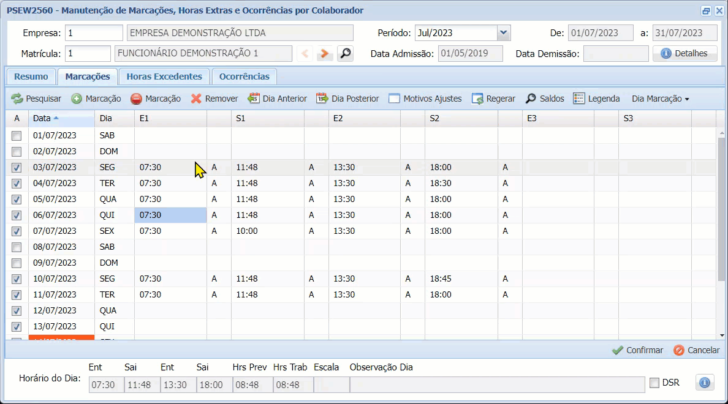Uncheck the 04/07/2023 row checkbox

(x=17, y=184)
